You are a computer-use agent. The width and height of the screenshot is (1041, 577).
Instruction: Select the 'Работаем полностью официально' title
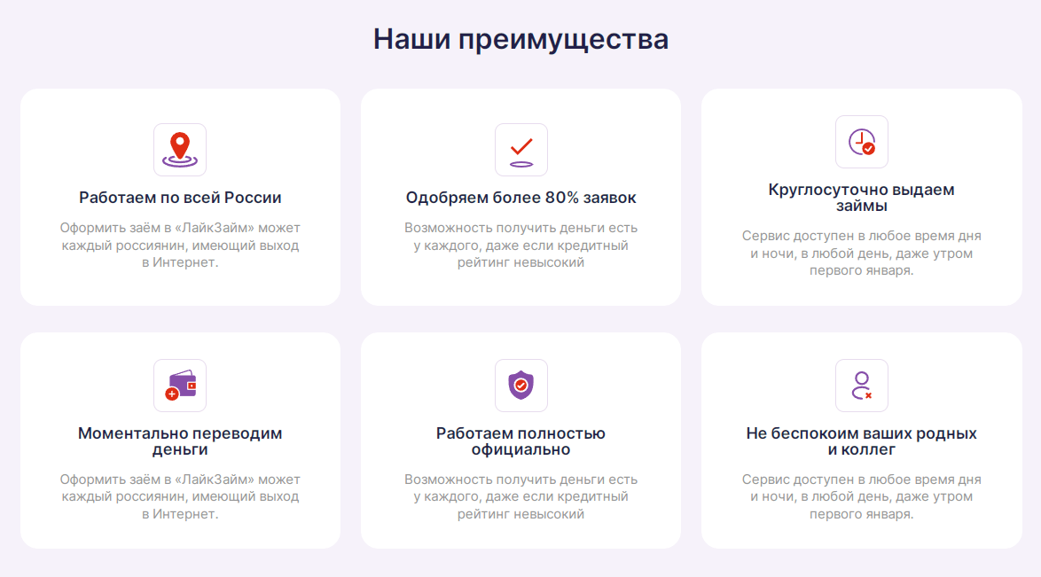point(520,441)
